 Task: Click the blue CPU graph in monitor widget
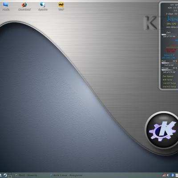(173, 19)
